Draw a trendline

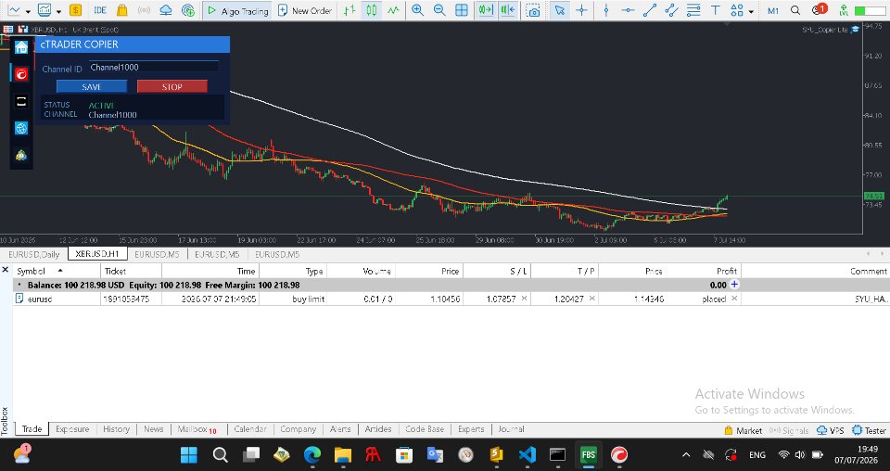pyautogui.click(x=650, y=10)
